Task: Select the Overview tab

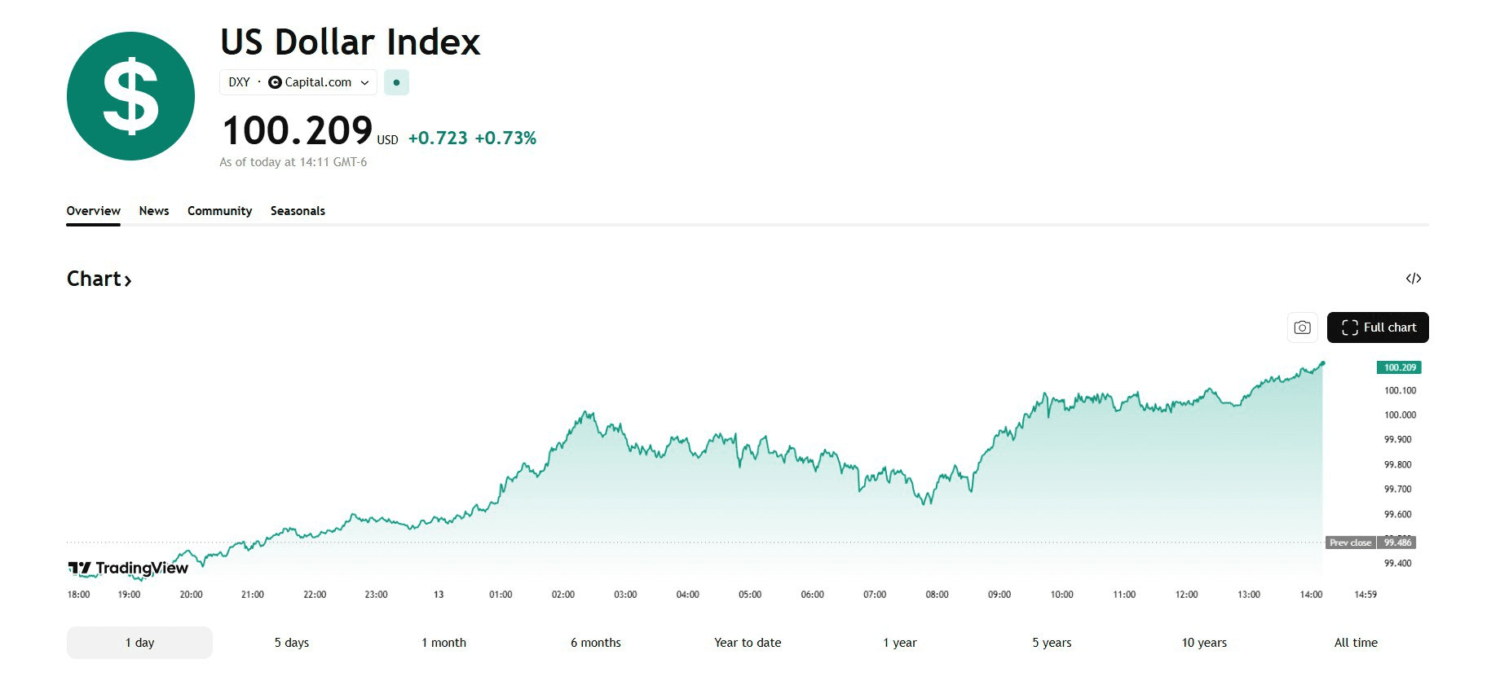Action: (93, 211)
